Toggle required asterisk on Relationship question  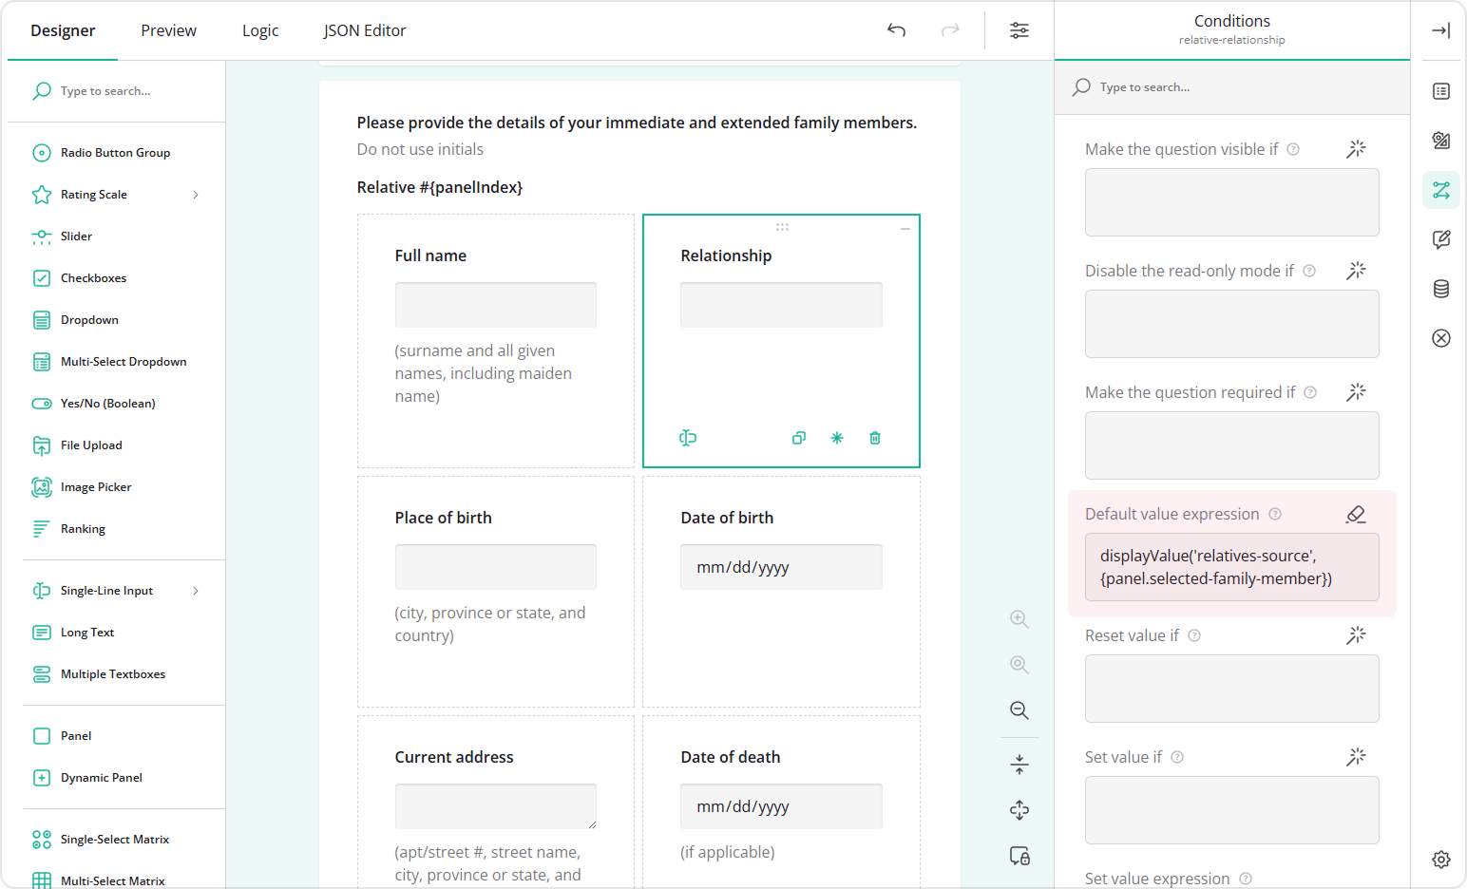(837, 438)
